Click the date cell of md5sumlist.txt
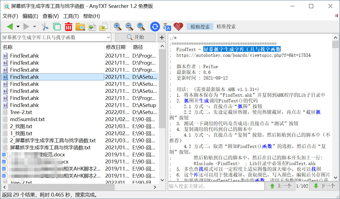The width and height of the screenshot is (340, 199). pos(117,119)
